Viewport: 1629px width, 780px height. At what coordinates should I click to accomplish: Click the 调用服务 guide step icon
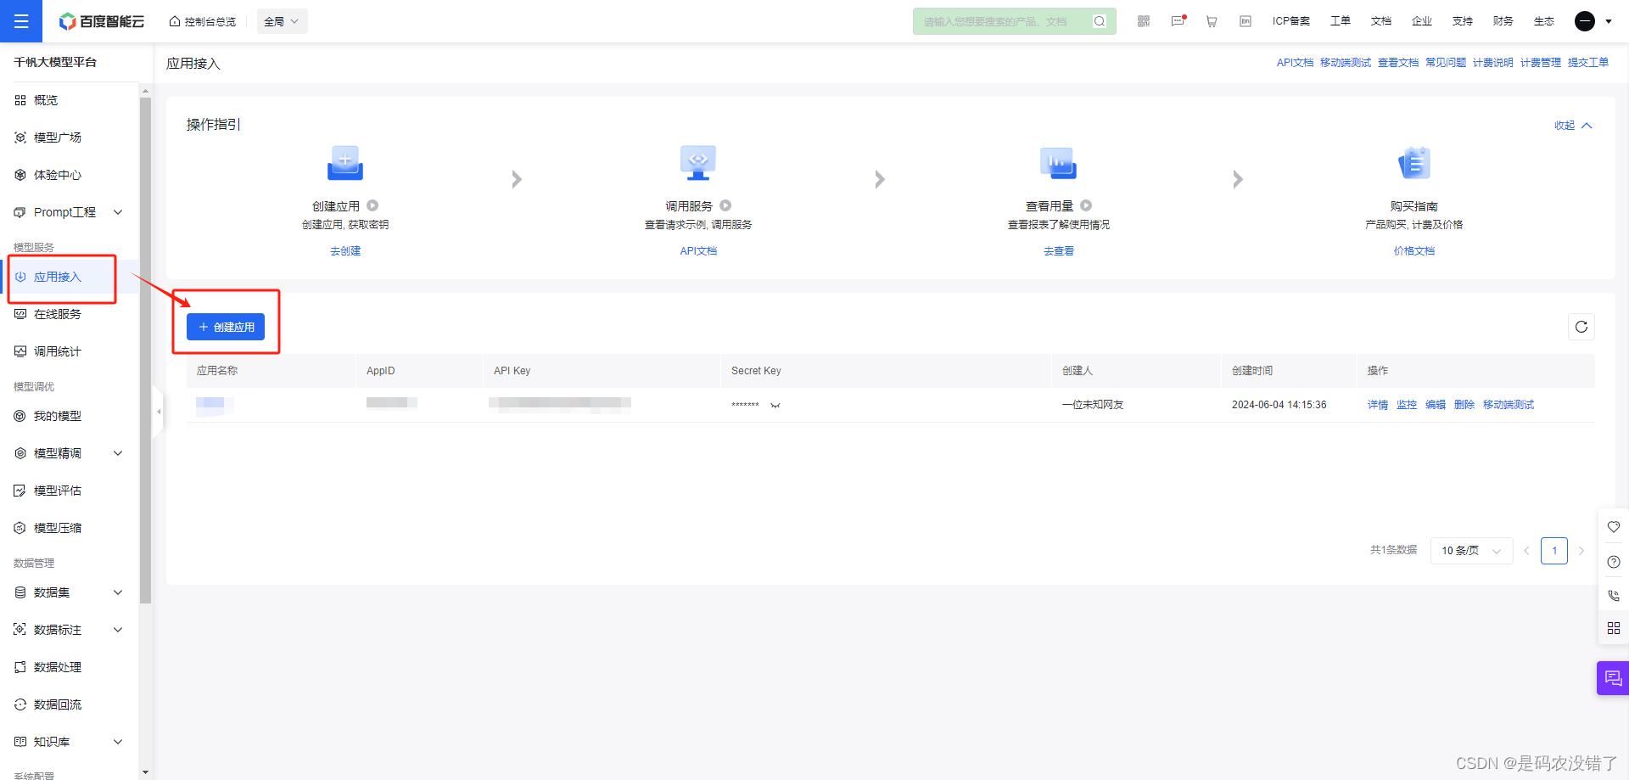[x=698, y=162]
